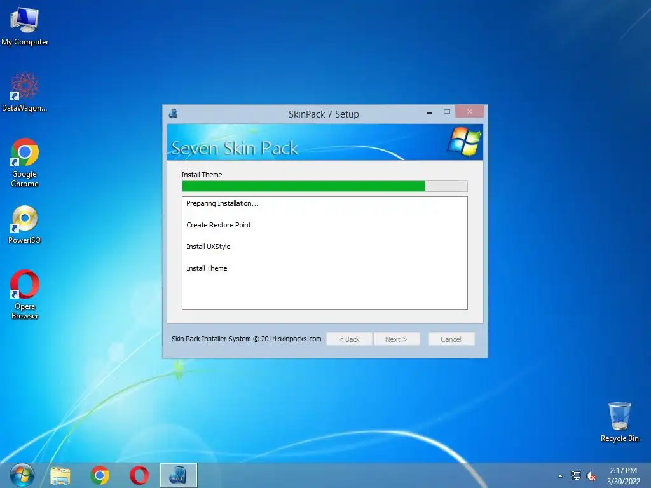This screenshot has height=488, width=651.
Task: Click the Next button in setup
Action: 397,339
